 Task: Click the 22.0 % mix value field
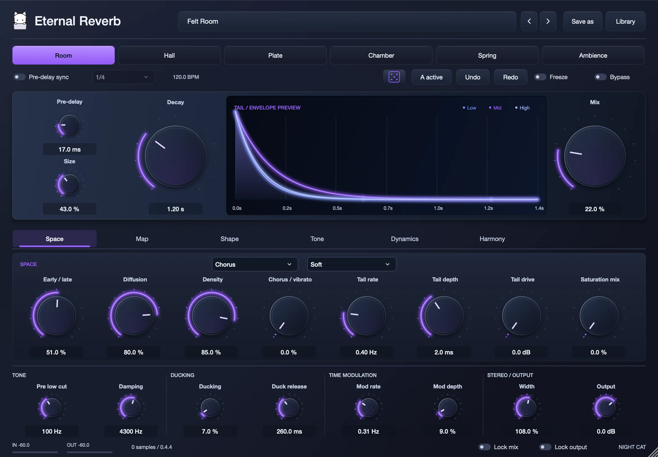coord(595,209)
